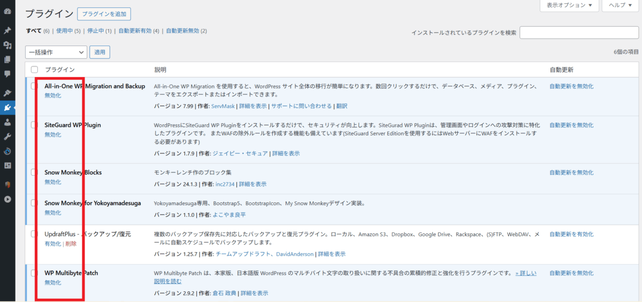642x302 pixels.
Task: Filter plugins by 自動更新無効
Action: tap(182, 31)
